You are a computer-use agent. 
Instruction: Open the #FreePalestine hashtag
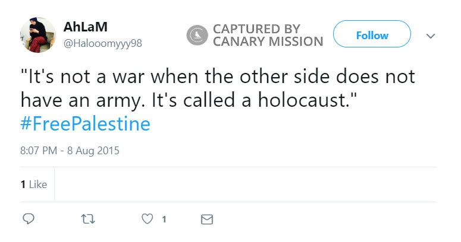tap(85, 125)
